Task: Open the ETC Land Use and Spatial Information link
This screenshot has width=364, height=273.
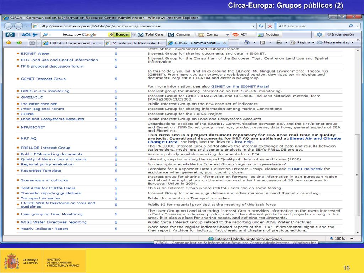Action: (59, 60)
